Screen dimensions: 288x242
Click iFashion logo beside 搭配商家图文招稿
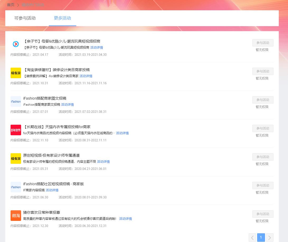click(x=16, y=101)
